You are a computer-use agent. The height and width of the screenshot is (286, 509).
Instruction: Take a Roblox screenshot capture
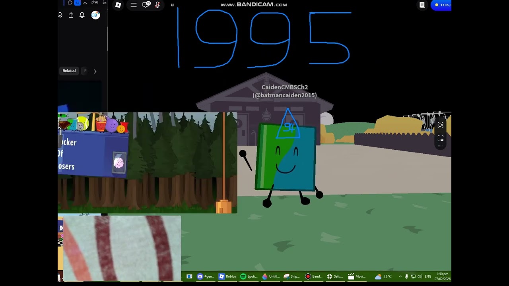(x=440, y=138)
